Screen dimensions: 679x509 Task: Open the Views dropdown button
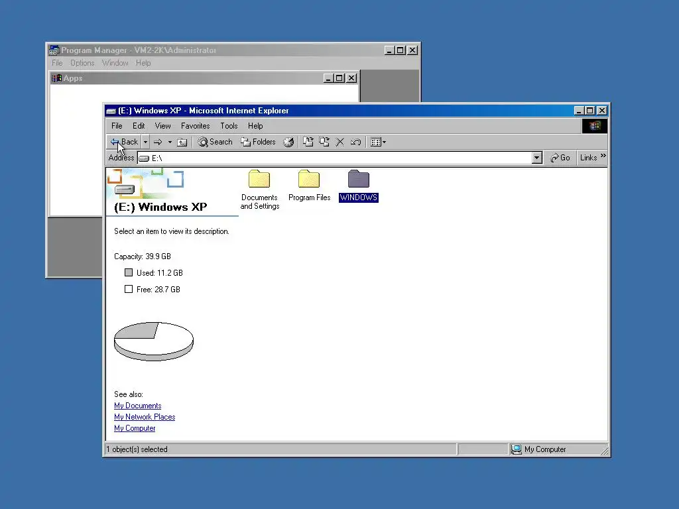click(378, 142)
